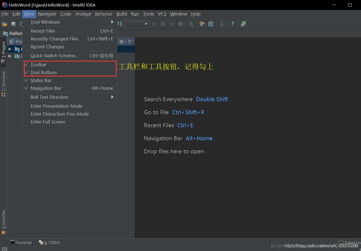This screenshot has height=251, width=361.
Task: Open the run configuration dropdown
Action: point(137,24)
